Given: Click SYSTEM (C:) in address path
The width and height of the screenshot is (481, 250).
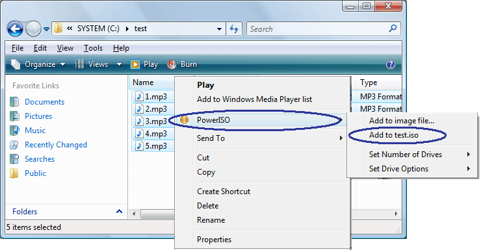Looking at the screenshot, I should click(98, 29).
